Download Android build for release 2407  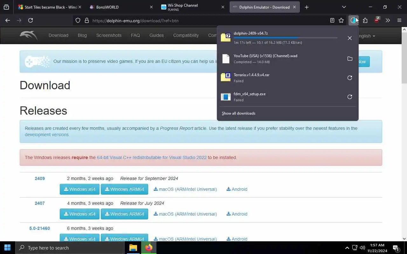[x=237, y=214]
